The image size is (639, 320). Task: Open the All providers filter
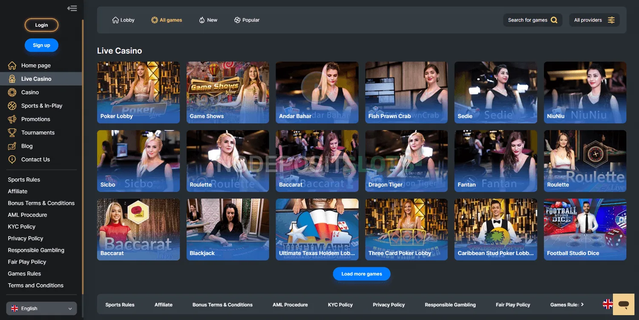pyautogui.click(x=611, y=20)
